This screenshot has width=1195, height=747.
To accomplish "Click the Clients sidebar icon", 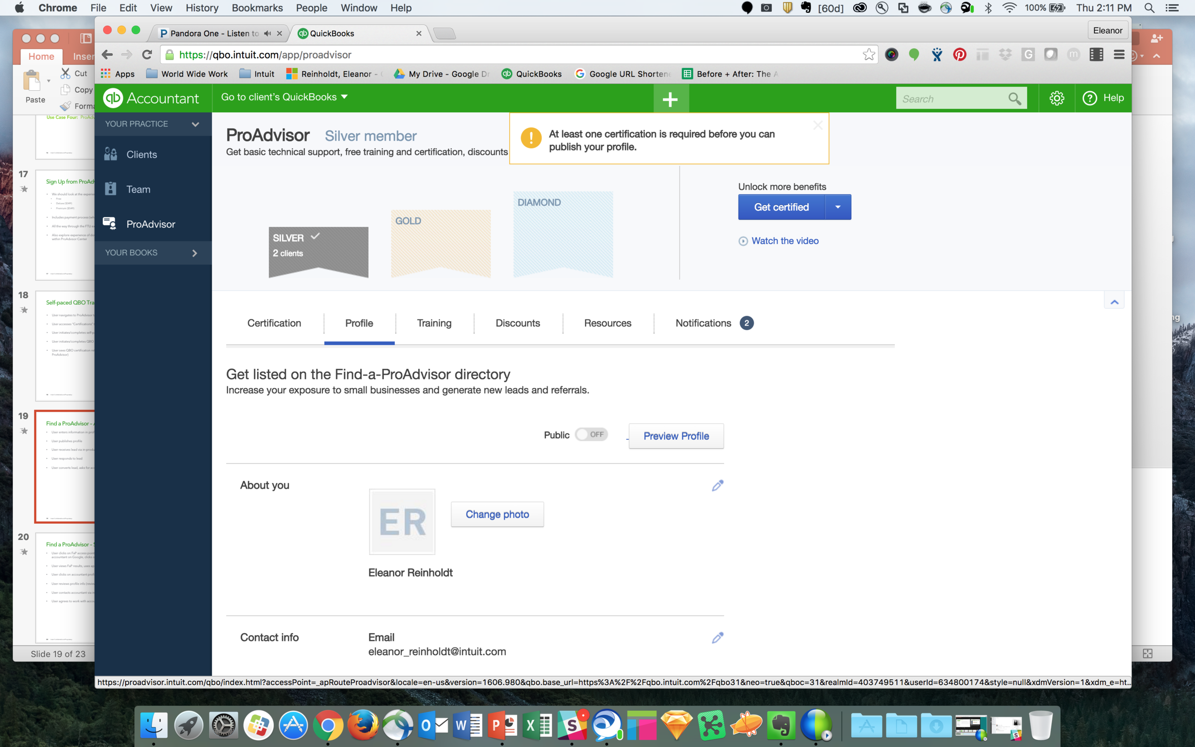I will 111,155.
